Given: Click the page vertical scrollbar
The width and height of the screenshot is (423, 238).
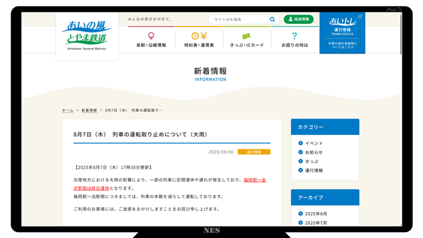Looking at the screenshot, I should click(401, 119).
